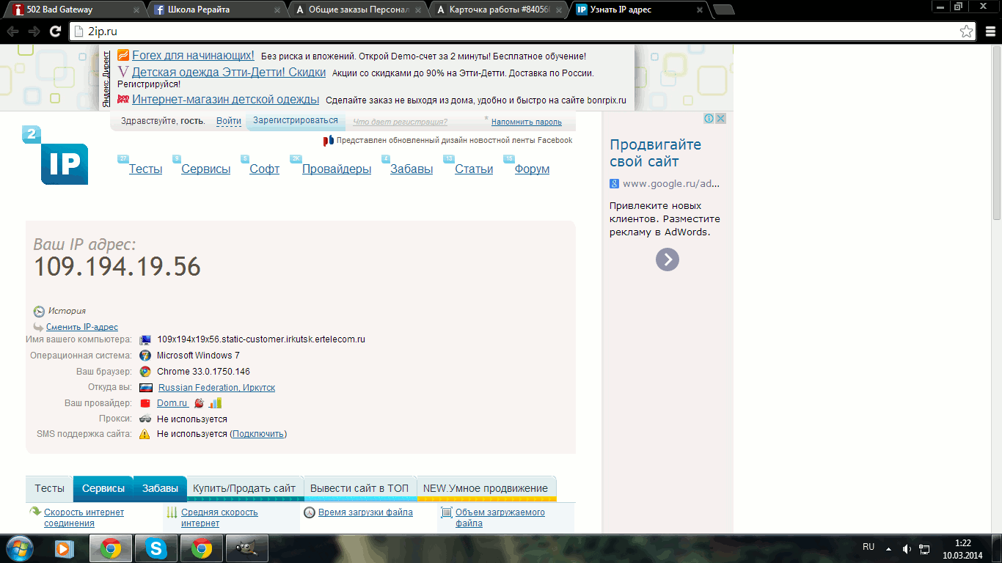Open the Тесты navigation menu
The image size is (1002, 563).
pyautogui.click(x=145, y=169)
